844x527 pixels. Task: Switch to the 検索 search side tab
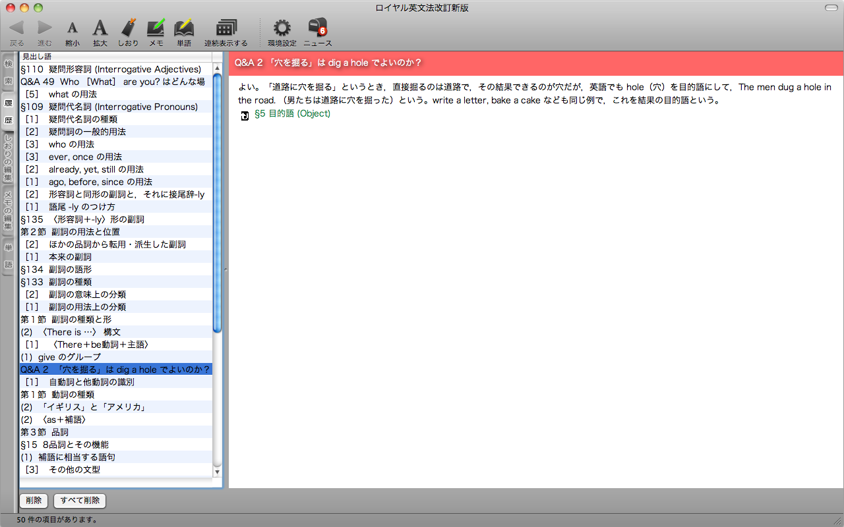9,72
